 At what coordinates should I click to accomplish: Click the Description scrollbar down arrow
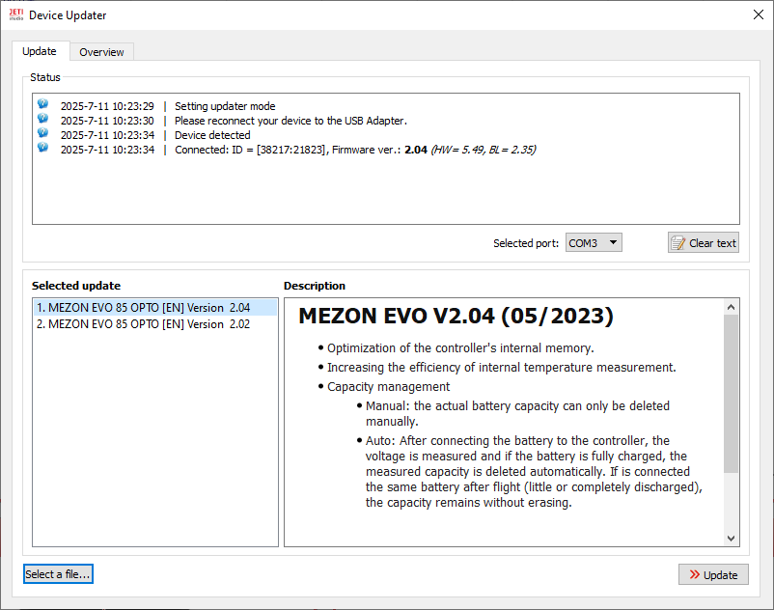[732, 539]
